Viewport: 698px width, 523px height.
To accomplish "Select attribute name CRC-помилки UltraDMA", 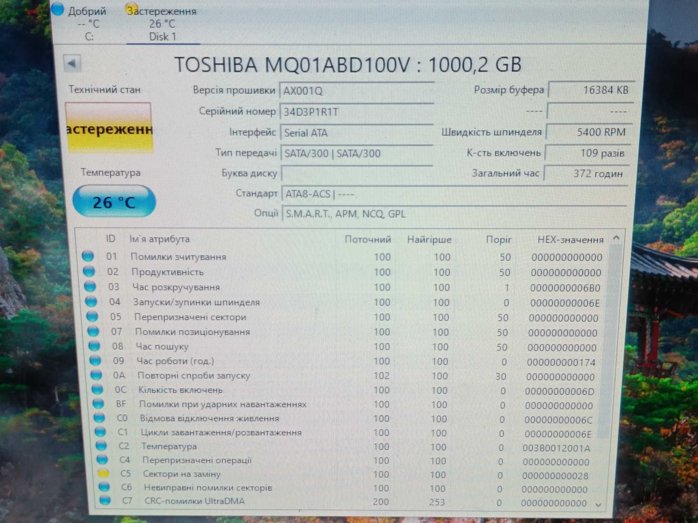I will [x=195, y=501].
